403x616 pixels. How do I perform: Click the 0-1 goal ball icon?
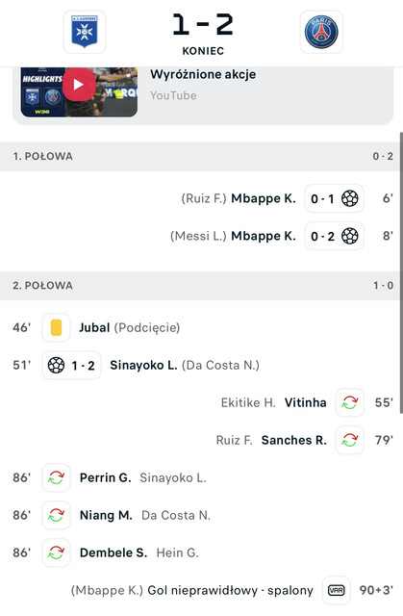coord(350,198)
